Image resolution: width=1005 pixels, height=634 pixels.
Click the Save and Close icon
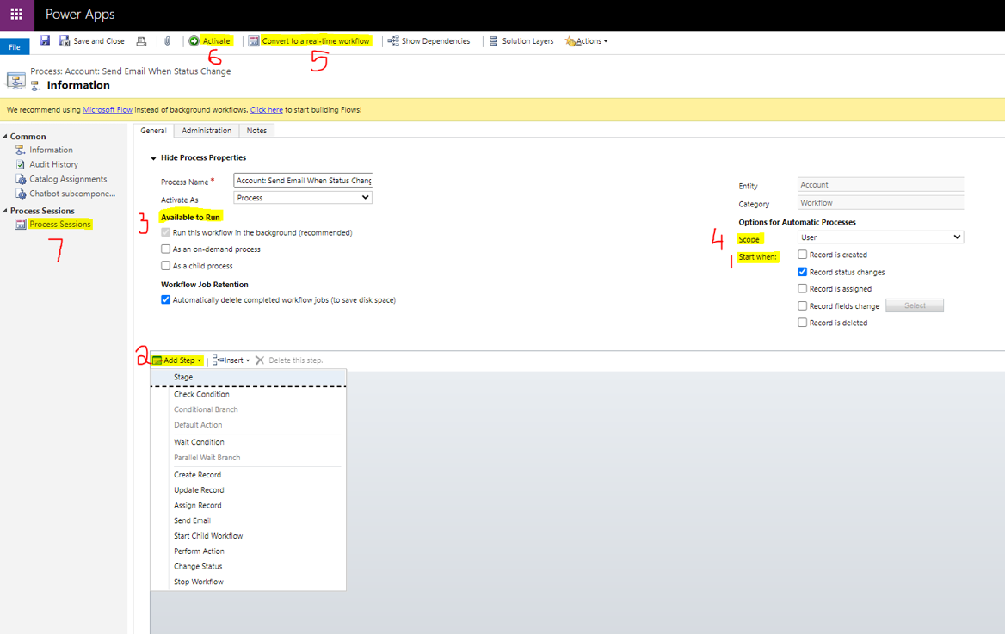(x=65, y=40)
